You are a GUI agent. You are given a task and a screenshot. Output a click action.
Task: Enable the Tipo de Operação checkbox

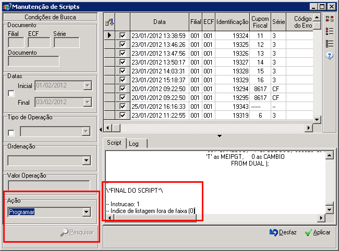[x=11, y=133]
